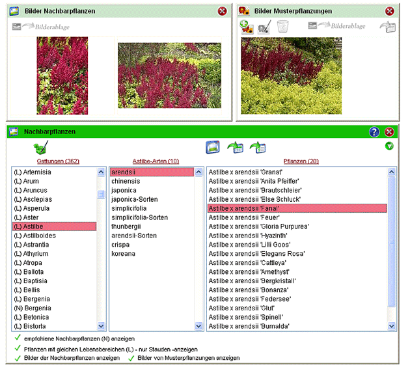Select plant Astilbe x arendsii 'Lilli Goos'
Viewport: 410px width, 369px height.
pyautogui.click(x=297, y=245)
